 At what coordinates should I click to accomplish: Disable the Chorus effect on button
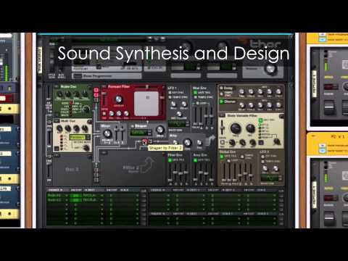(222, 101)
